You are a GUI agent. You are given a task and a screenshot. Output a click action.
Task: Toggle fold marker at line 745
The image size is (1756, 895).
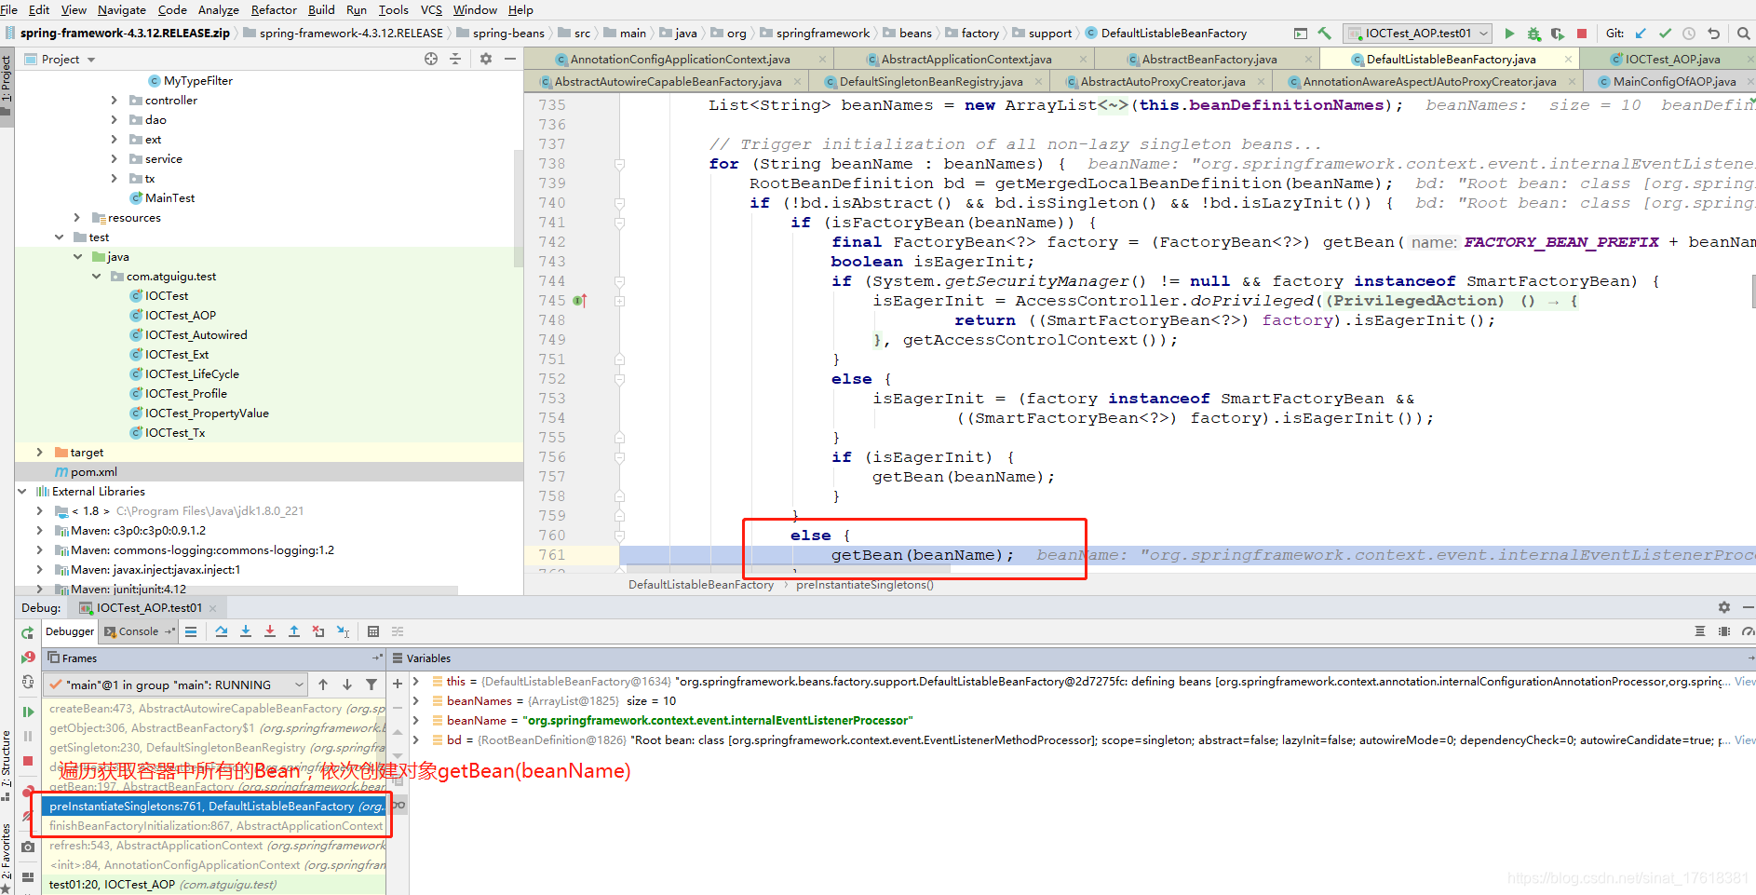tap(619, 301)
